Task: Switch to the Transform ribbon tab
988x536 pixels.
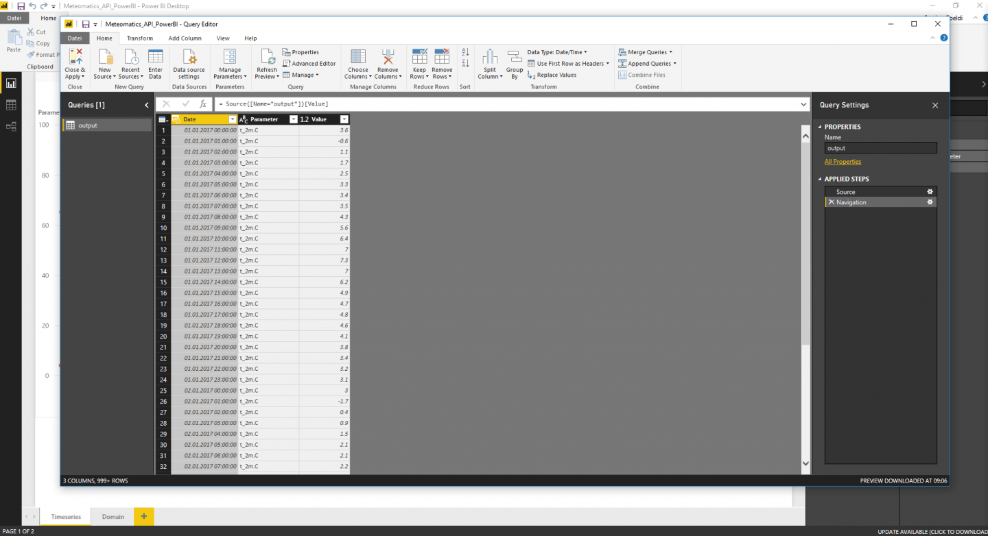Action: [x=140, y=38]
